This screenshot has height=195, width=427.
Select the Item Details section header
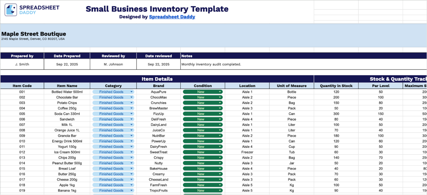[157, 79]
